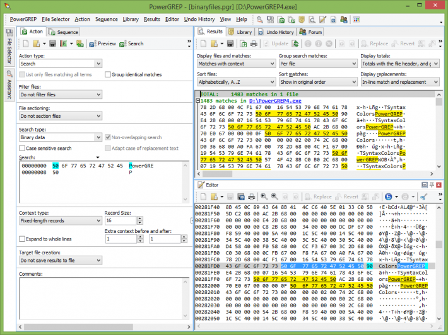Open the Context type dropdown
Viewport: 448px width, 335px height.
[61, 220]
